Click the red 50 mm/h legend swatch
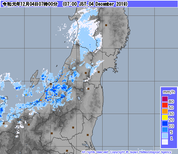Screen dimensions: 178x154 (x=165, y=105)
